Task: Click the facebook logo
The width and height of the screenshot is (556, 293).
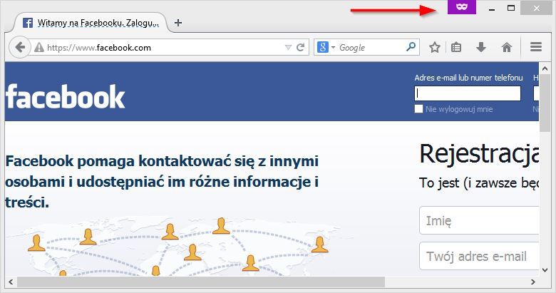Action: pyautogui.click(x=66, y=96)
